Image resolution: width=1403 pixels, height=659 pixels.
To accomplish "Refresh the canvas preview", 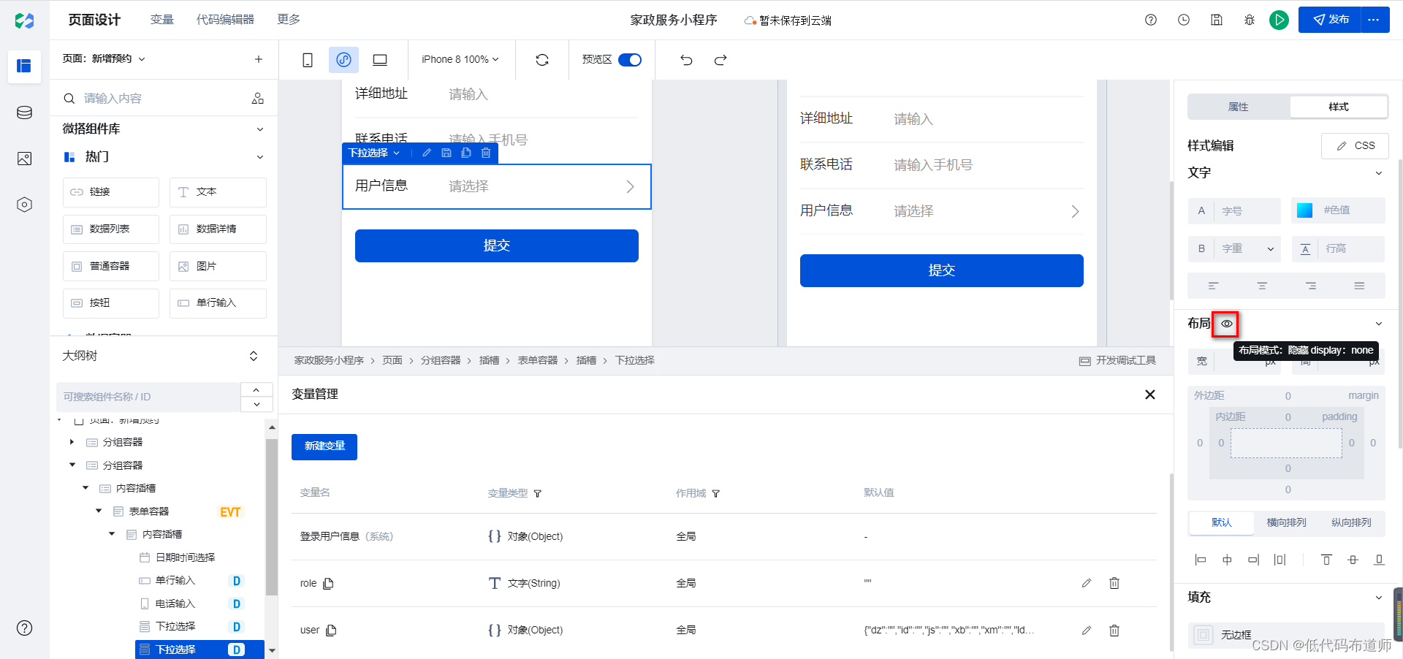I will (542, 60).
